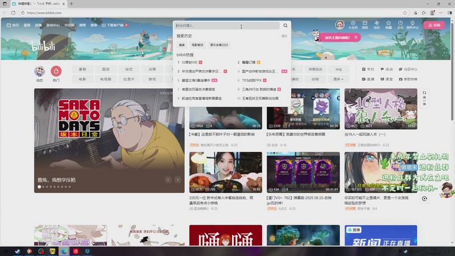This screenshot has height=256, width=455.
Task: Focus the bilibili search input field
Action: click(227, 26)
